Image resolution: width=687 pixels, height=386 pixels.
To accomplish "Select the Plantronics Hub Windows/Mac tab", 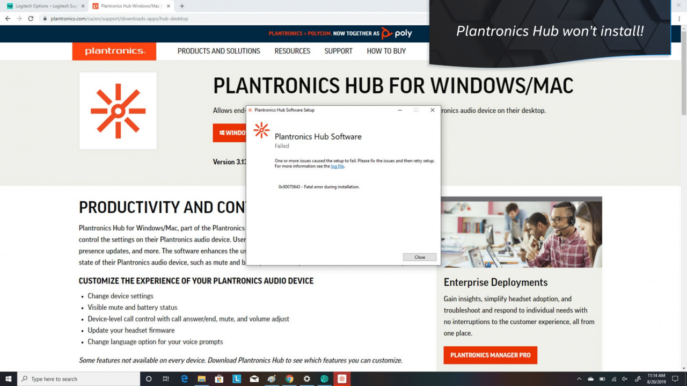I will pyautogui.click(x=130, y=6).
